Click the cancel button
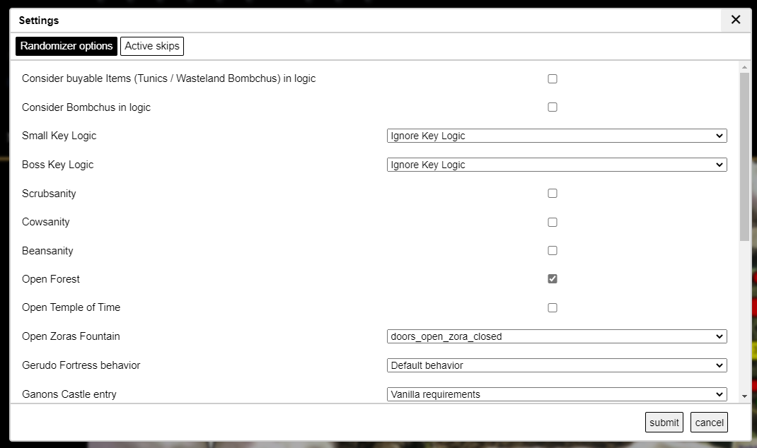757x448 pixels. click(709, 423)
